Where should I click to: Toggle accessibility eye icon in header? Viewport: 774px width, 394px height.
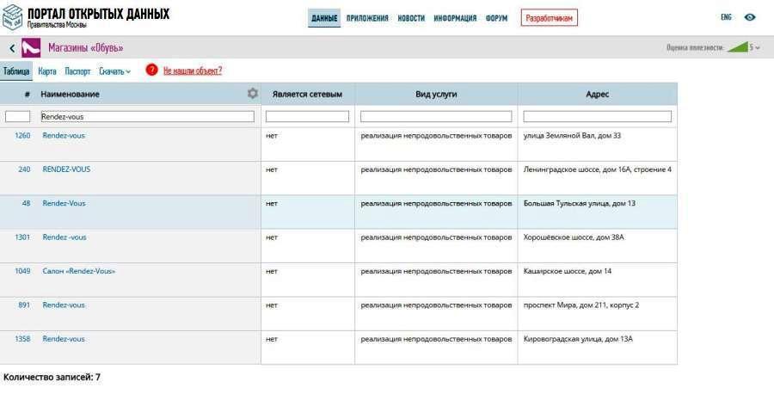point(750,17)
